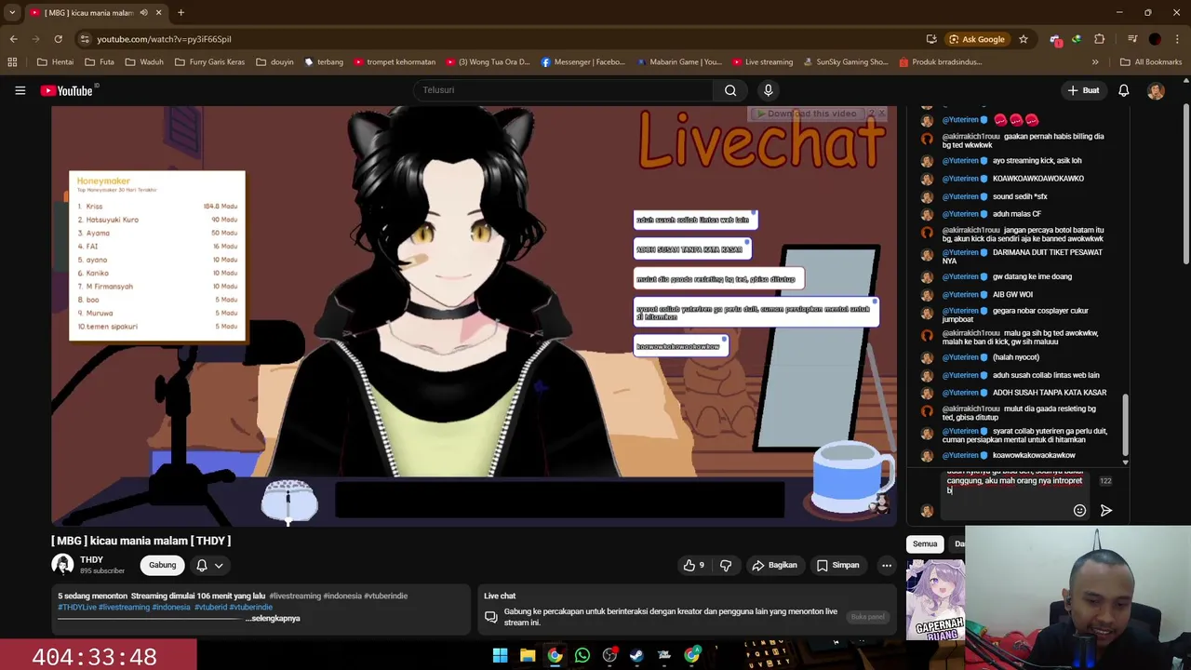The height and width of the screenshot is (670, 1191).
Task: Open the Chrome profile avatar
Action: [1155, 39]
